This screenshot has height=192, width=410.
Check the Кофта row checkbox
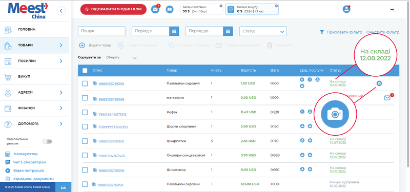pyautogui.click(x=85, y=112)
